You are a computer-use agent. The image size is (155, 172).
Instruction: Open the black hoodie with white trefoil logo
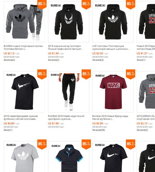[x=113, y=22]
